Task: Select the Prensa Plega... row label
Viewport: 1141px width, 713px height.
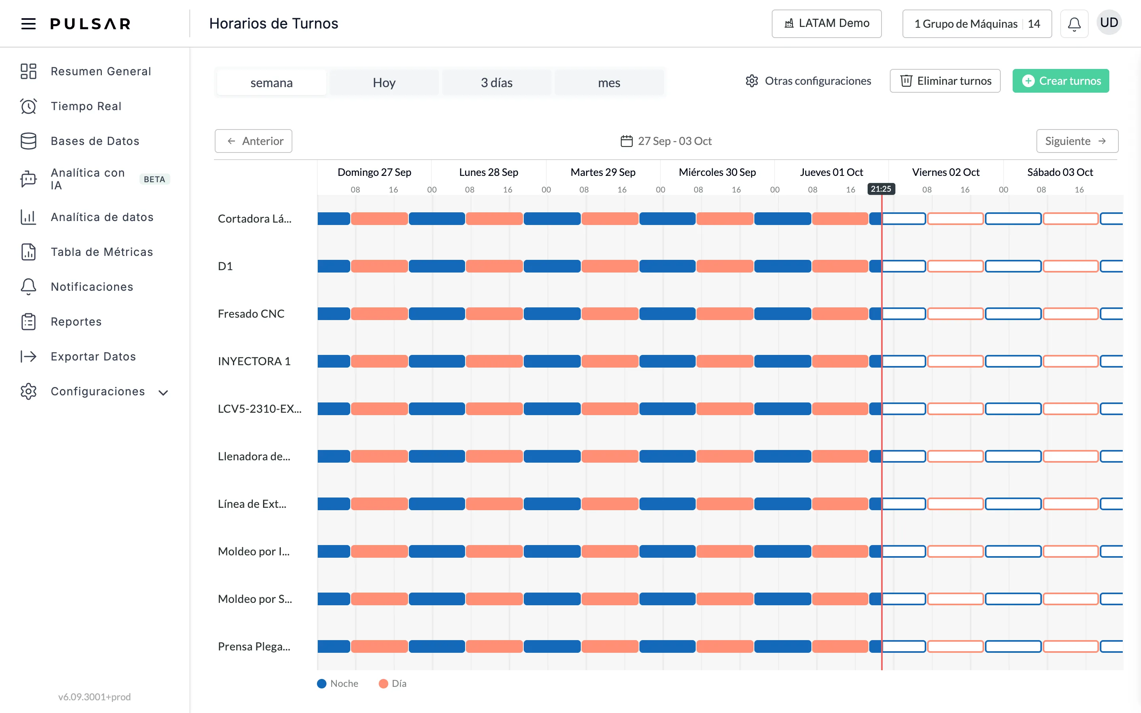Action: coord(254,646)
